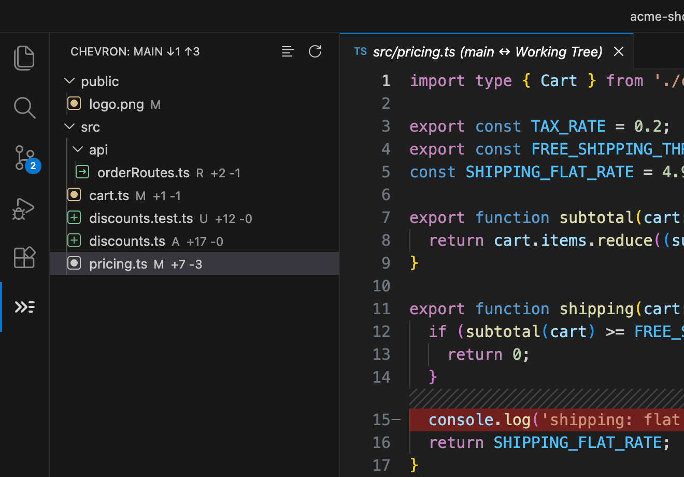Click the modified status icon beside cart.ts
The width and height of the screenshot is (684, 477).
(x=74, y=195)
